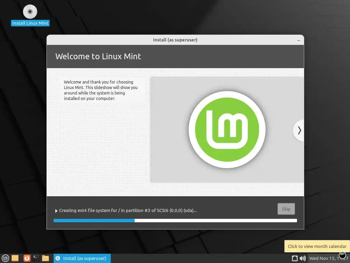Image resolution: width=350 pixels, height=263 pixels.
Task: Click the installation progress bar
Action: click(x=175, y=221)
